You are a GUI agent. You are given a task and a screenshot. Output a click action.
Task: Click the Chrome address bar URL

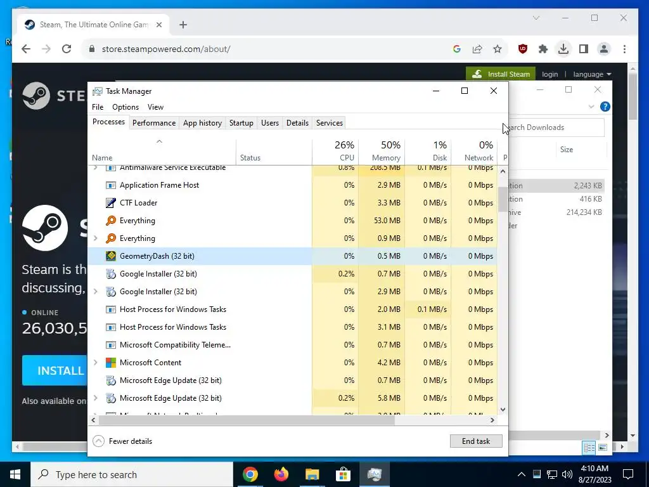click(166, 49)
